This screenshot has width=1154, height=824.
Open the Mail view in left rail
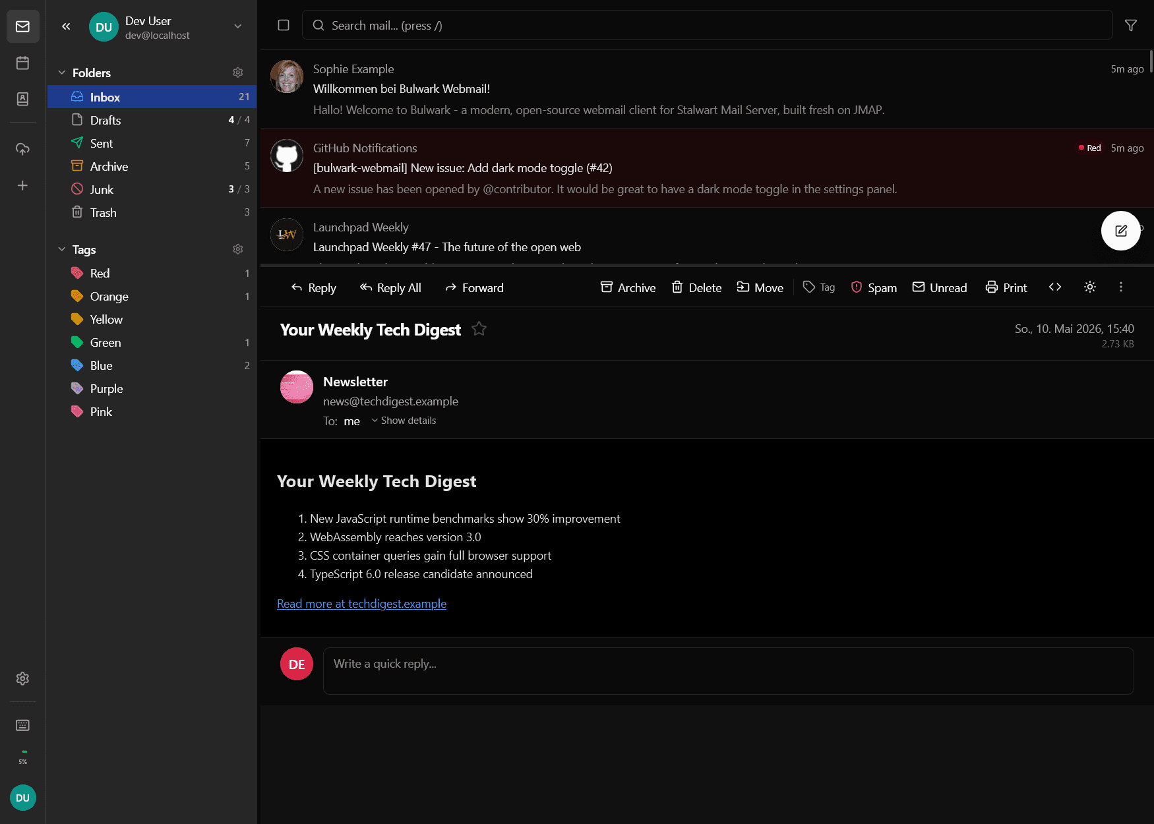22,27
